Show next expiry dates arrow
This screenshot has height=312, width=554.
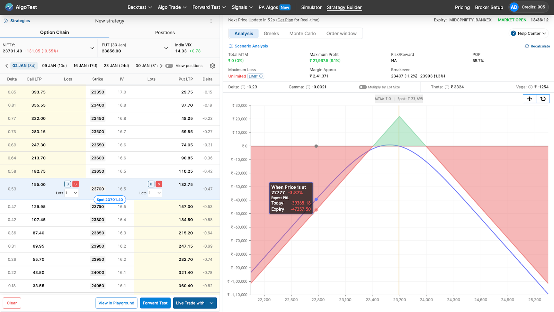pos(161,66)
